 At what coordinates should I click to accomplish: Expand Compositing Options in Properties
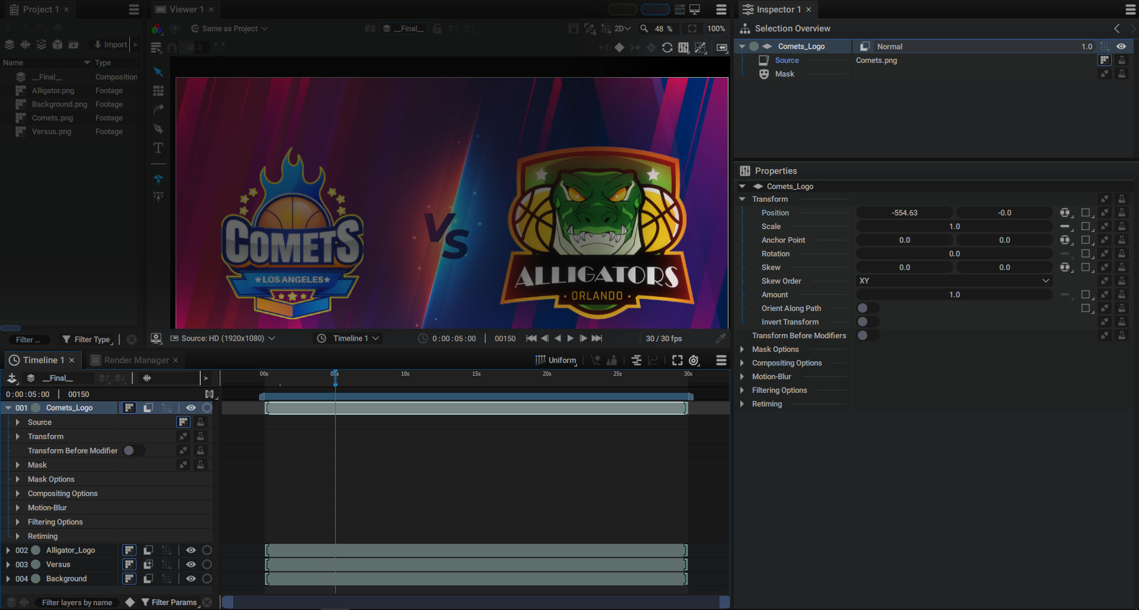pos(742,363)
